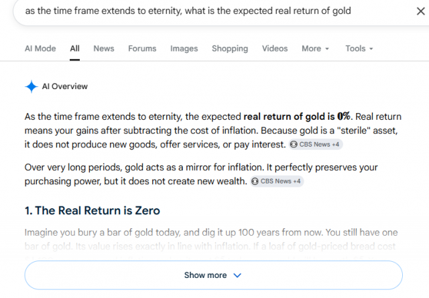Viewport: 429px width, 298px height.
Task: Open the Forums tab
Action: point(142,48)
